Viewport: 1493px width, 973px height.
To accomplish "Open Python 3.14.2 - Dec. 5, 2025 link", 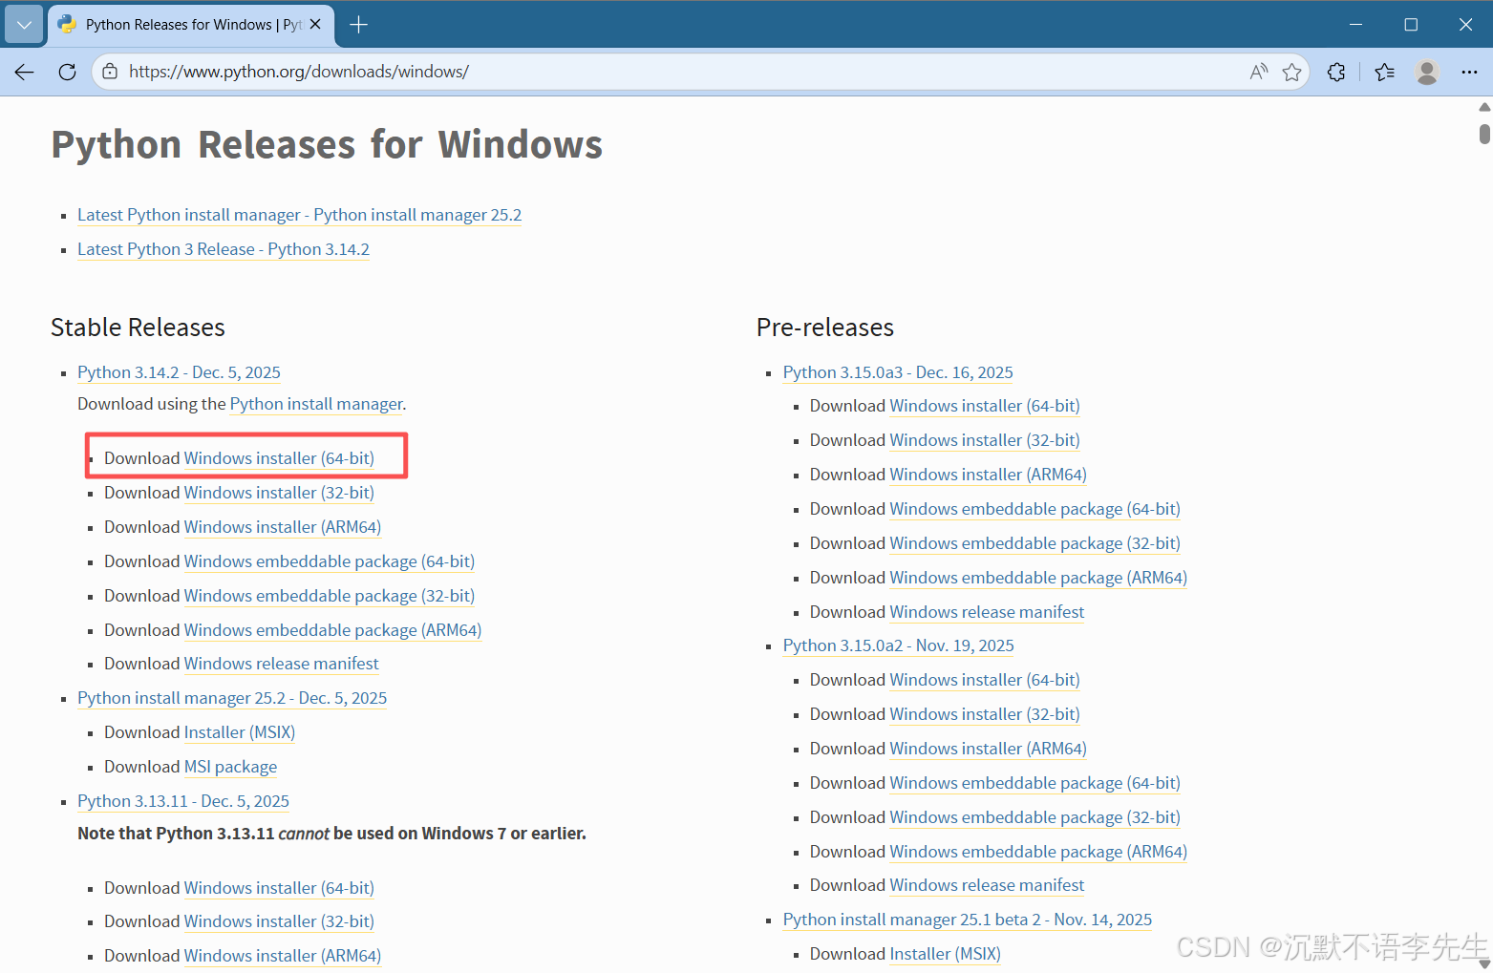I will (179, 372).
